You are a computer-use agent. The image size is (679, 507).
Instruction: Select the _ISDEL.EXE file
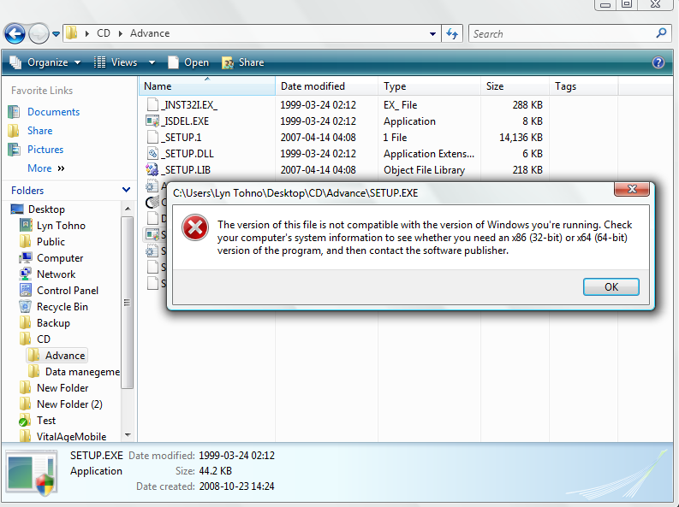point(185,121)
